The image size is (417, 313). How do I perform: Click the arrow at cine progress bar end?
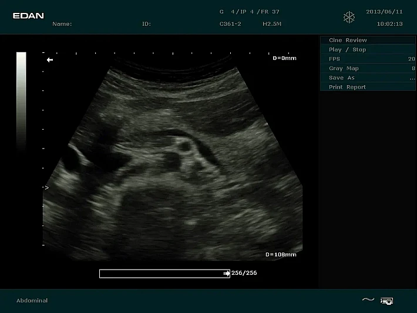(227, 273)
